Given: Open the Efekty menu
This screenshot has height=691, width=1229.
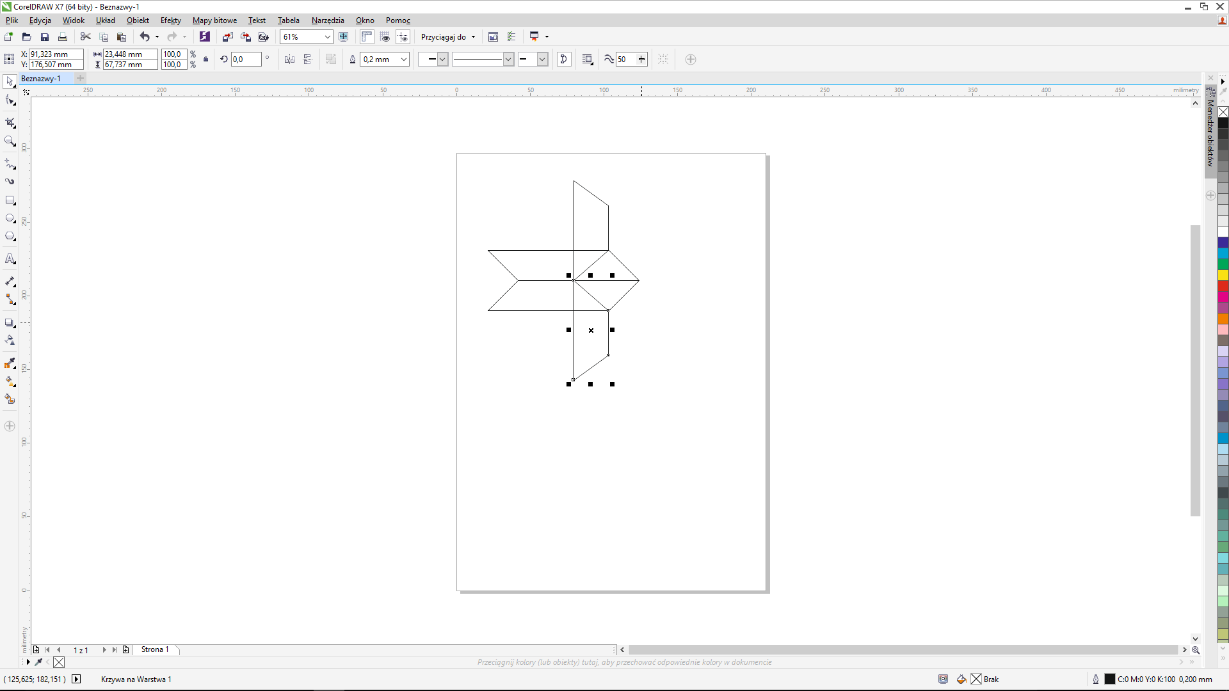Looking at the screenshot, I should tap(170, 20).
